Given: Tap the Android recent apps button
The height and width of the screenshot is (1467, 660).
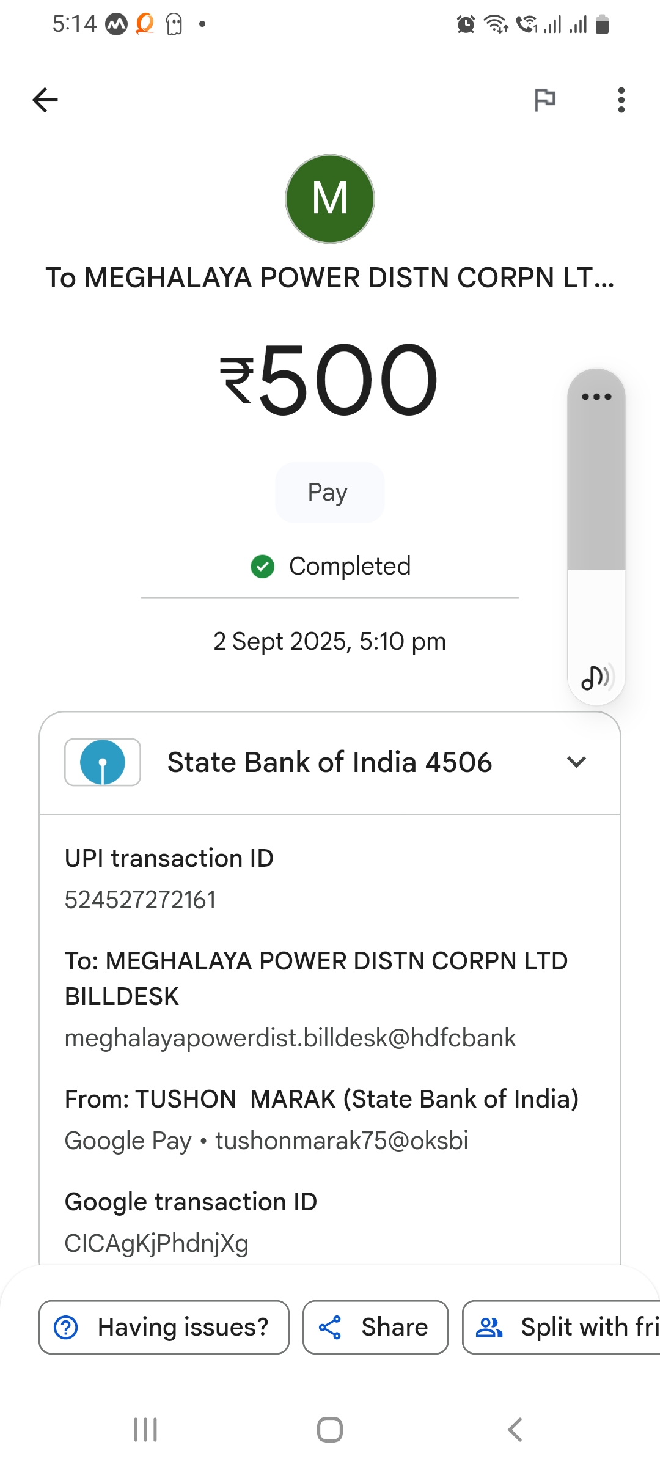Looking at the screenshot, I should coord(145,1430).
